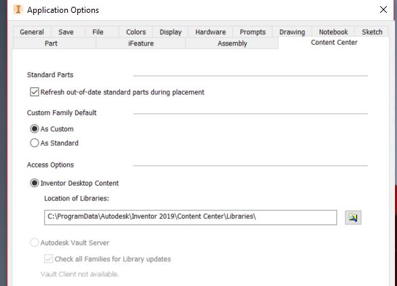This screenshot has width=397, height=286.
Task: Switch to the Display tab
Action: [171, 32]
